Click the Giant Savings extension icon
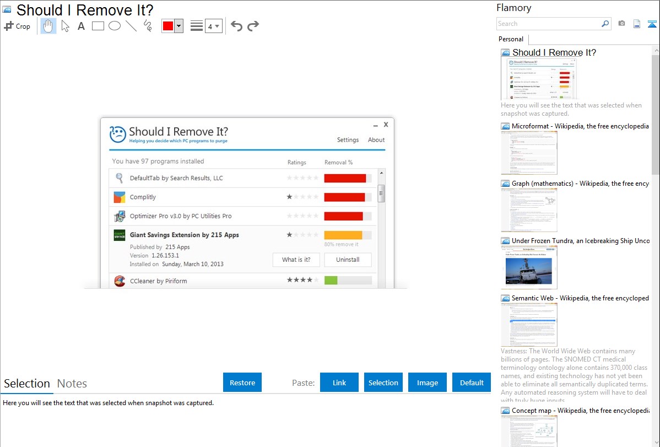 pyautogui.click(x=120, y=235)
